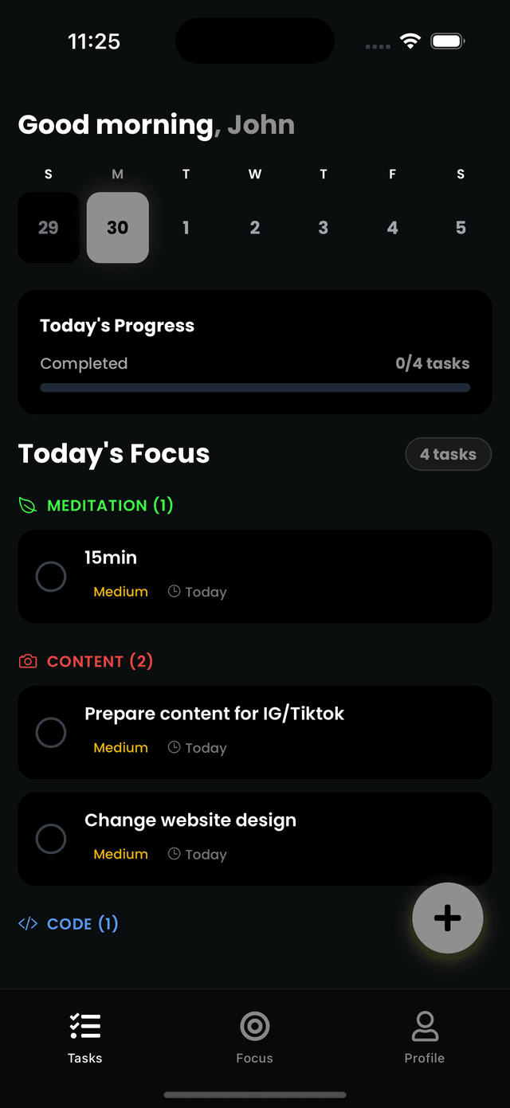Collapse the CONTENT (2) section

(99, 661)
